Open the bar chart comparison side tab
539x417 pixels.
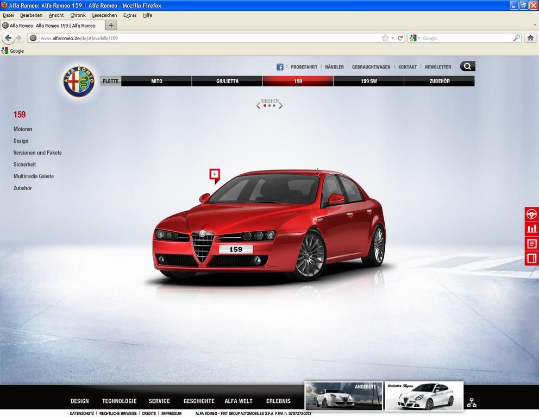(531, 229)
